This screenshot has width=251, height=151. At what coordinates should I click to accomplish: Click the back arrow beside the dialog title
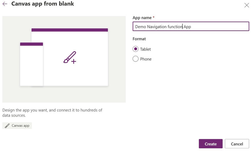[x=5, y=4]
